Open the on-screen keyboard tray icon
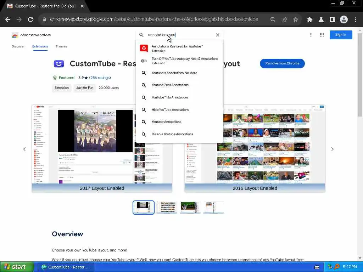363x272 pixels. 317,267
